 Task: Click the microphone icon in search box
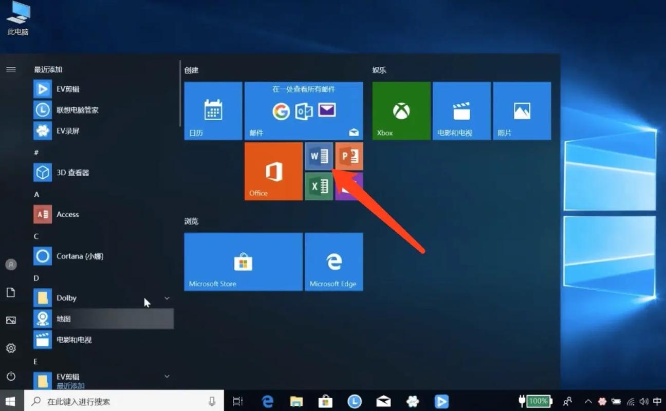(212, 401)
